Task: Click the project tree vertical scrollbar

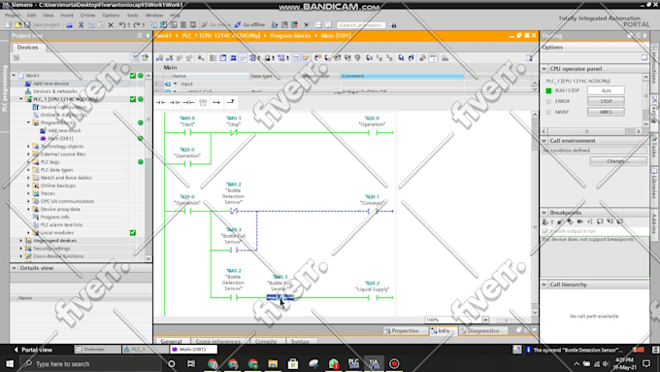Action: pos(148,167)
